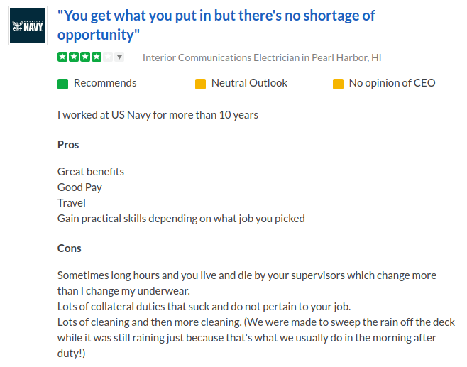This screenshot has width=467, height=367.
Task: Click the US Navy logo thumbnail
Action: (28, 26)
